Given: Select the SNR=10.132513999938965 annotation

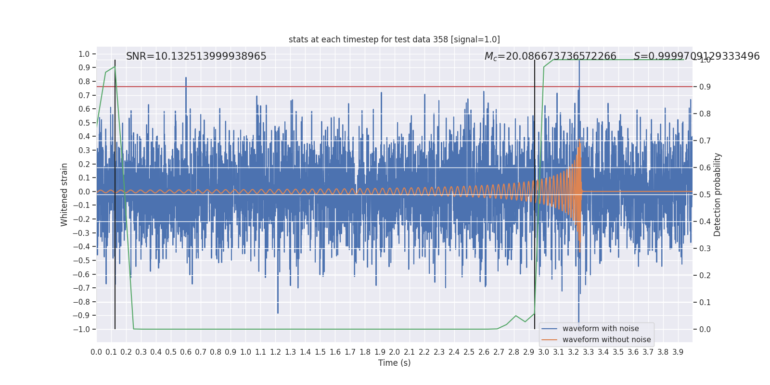Looking at the screenshot, I should pos(196,56).
